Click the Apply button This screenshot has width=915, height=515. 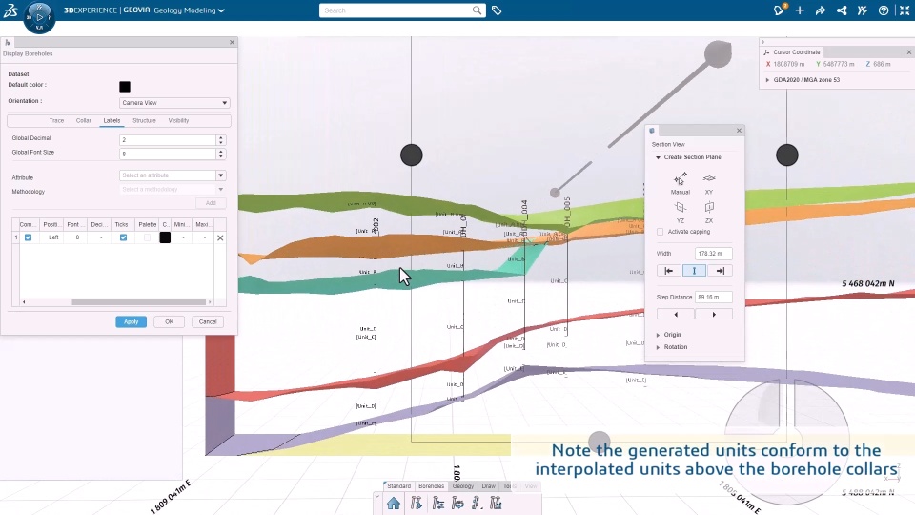(132, 322)
